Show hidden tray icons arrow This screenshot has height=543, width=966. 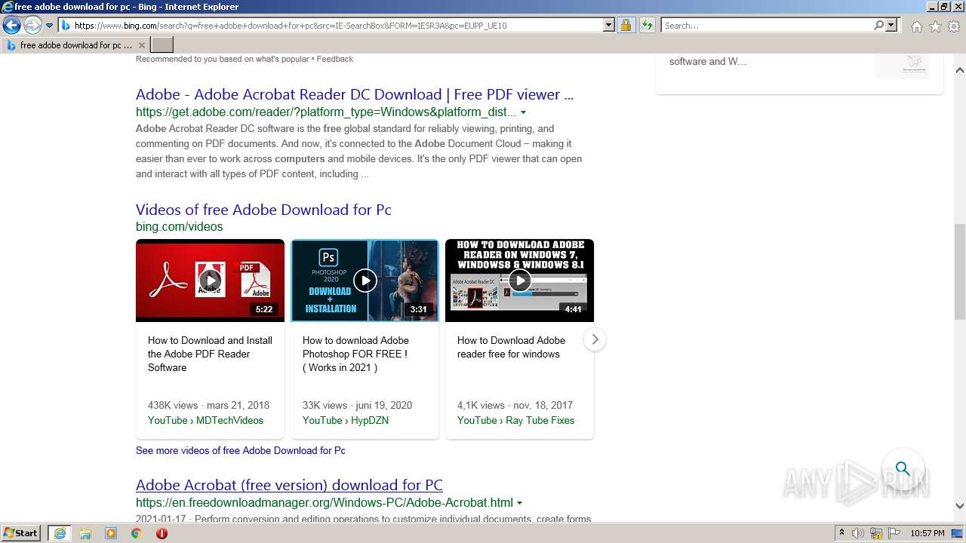tap(841, 533)
